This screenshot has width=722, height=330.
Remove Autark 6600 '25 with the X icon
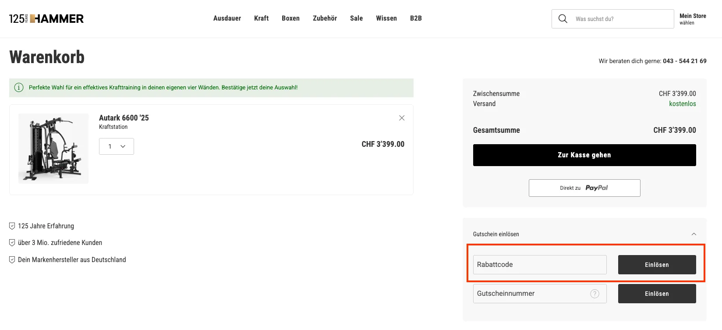click(402, 118)
